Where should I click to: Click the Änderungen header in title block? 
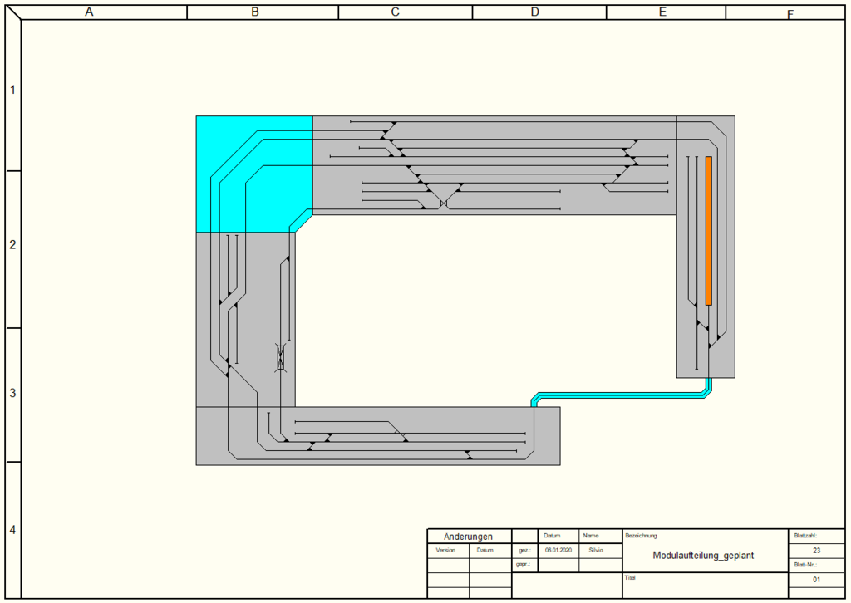point(469,537)
